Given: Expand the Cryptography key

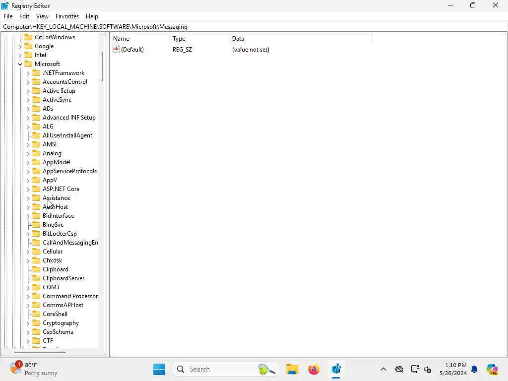Looking at the screenshot, I should [x=28, y=323].
